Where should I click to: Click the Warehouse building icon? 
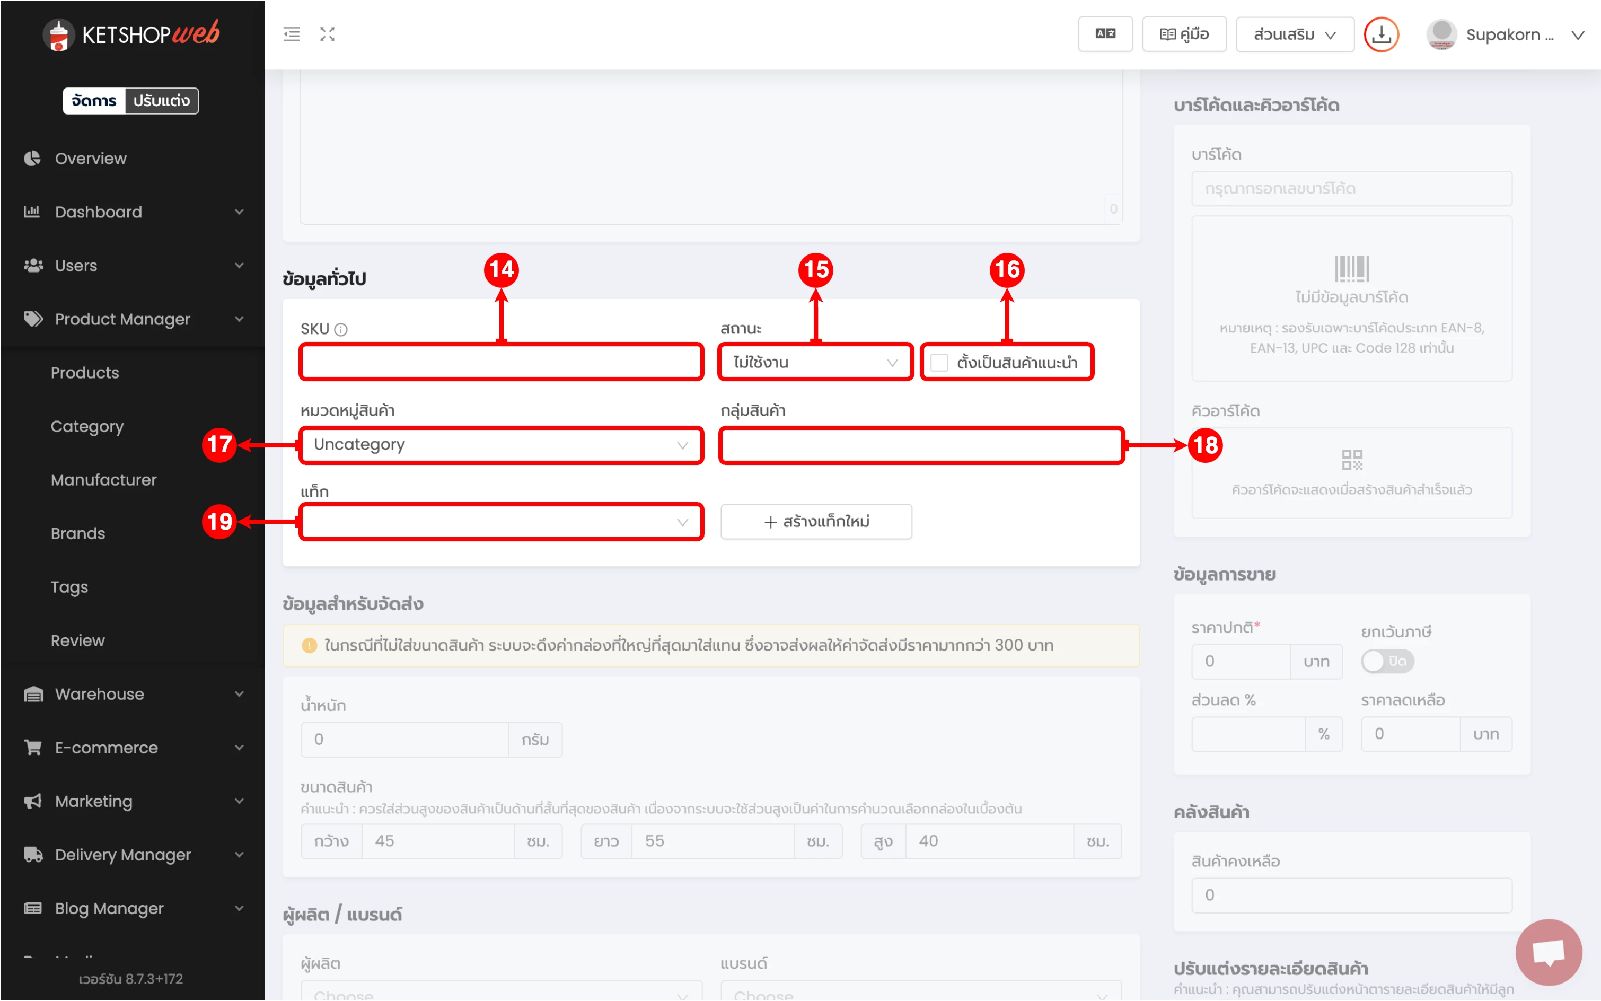[x=33, y=694]
